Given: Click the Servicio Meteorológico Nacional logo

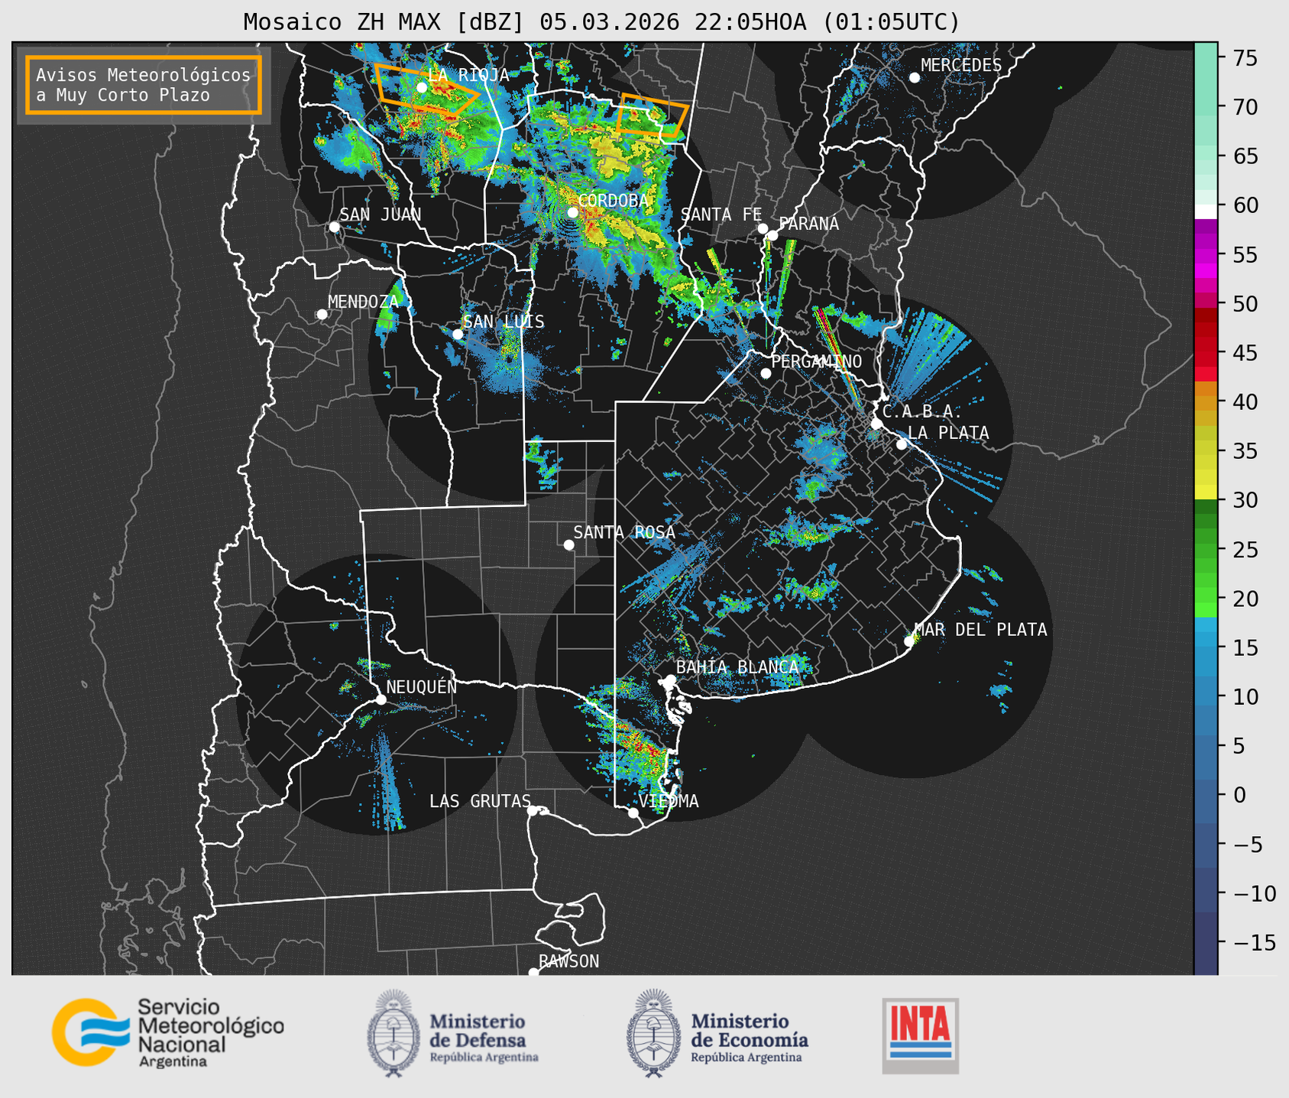Looking at the screenshot, I should click(x=168, y=1032).
